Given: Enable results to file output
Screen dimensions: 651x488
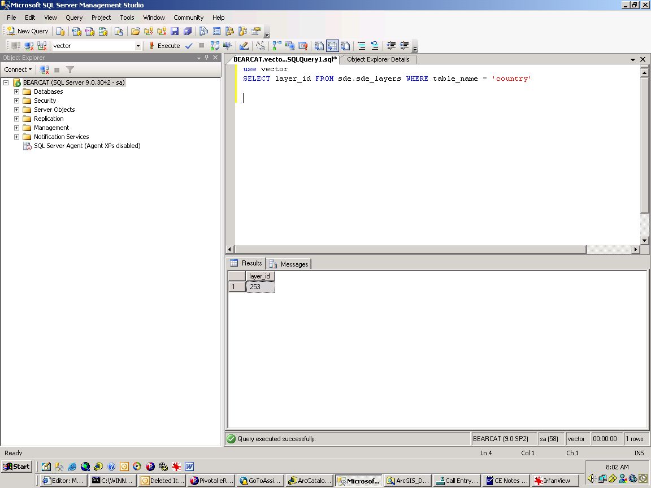Looking at the screenshot, I should click(x=346, y=46).
